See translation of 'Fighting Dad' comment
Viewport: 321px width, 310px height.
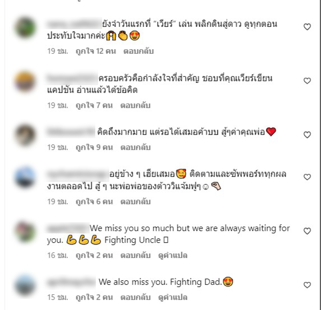173,297
